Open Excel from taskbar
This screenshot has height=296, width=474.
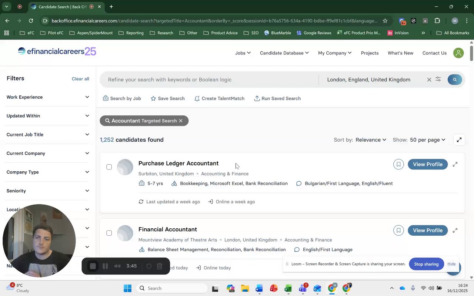(288, 288)
